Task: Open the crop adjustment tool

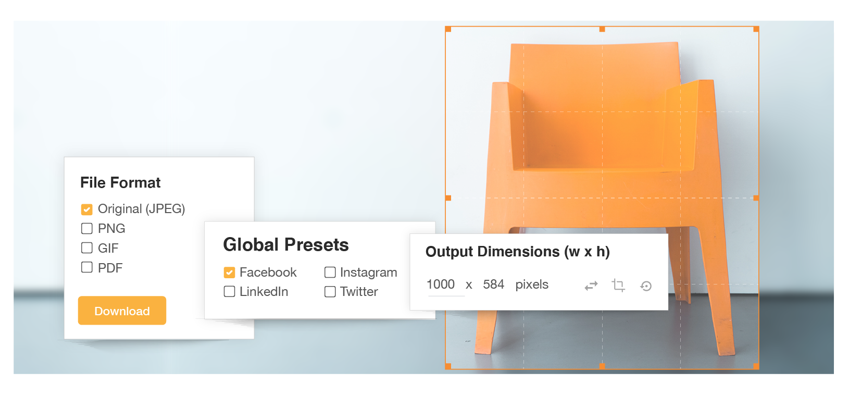Action: click(618, 285)
